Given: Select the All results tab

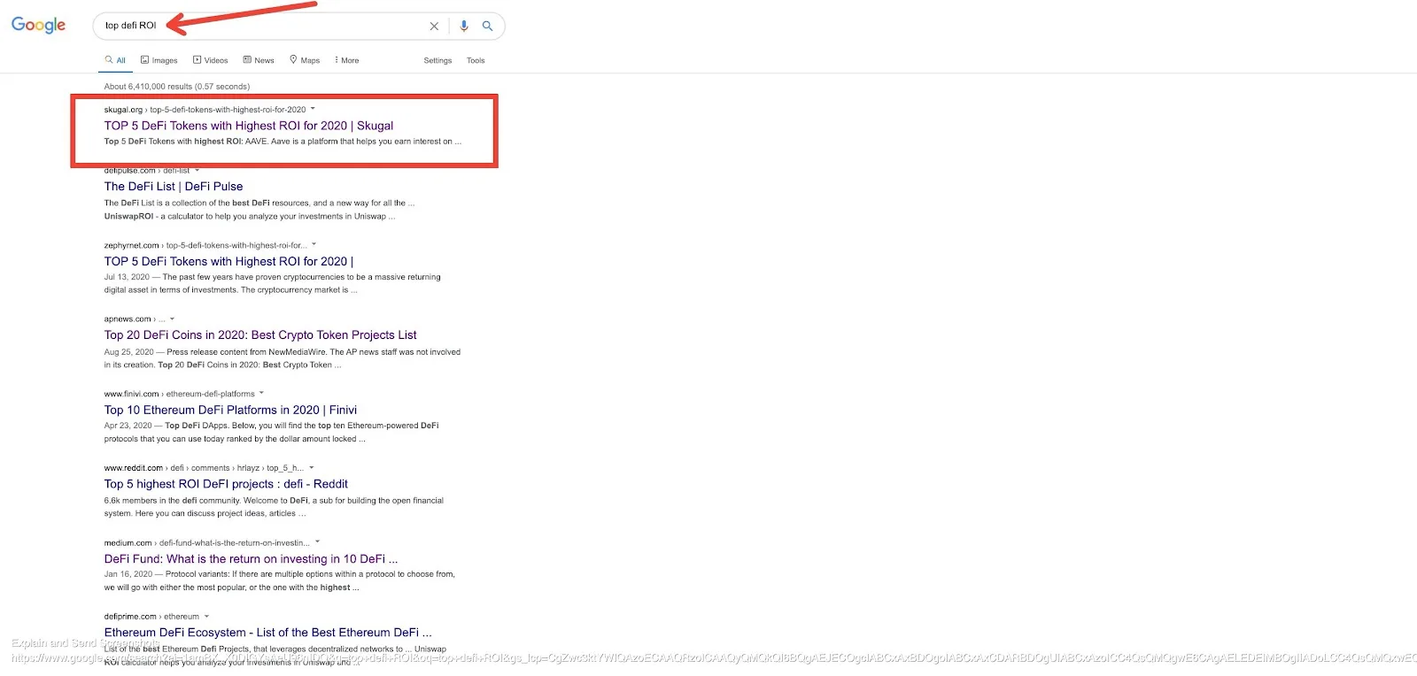Looking at the screenshot, I should point(115,60).
